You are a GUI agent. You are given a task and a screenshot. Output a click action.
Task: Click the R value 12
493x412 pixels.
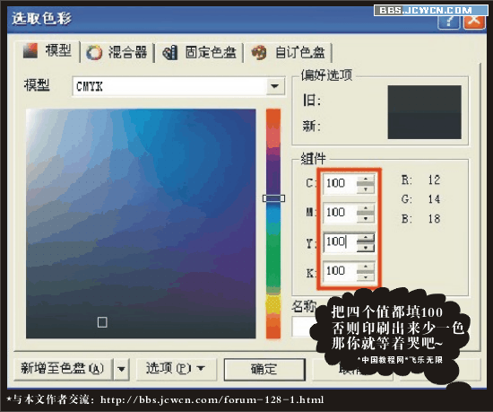tap(434, 180)
